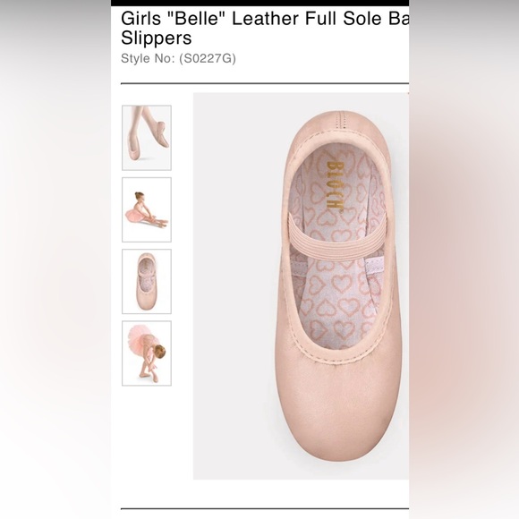View the top-down slipper thumbnail

tap(147, 281)
